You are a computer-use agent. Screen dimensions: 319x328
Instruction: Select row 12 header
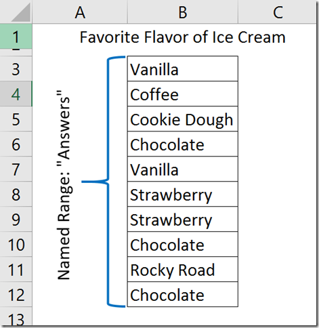tap(16, 294)
